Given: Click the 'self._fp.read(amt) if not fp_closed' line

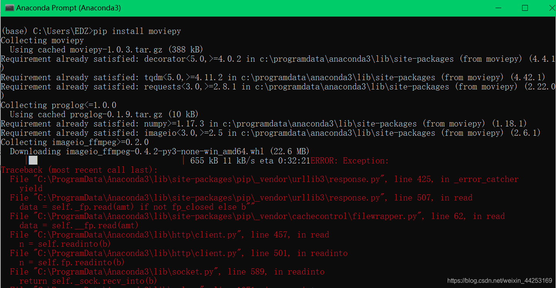Looking at the screenshot, I should click(137, 207).
